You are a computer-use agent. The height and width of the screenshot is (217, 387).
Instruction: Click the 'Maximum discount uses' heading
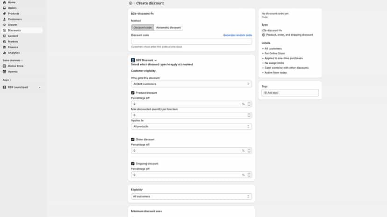click(146, 211)
